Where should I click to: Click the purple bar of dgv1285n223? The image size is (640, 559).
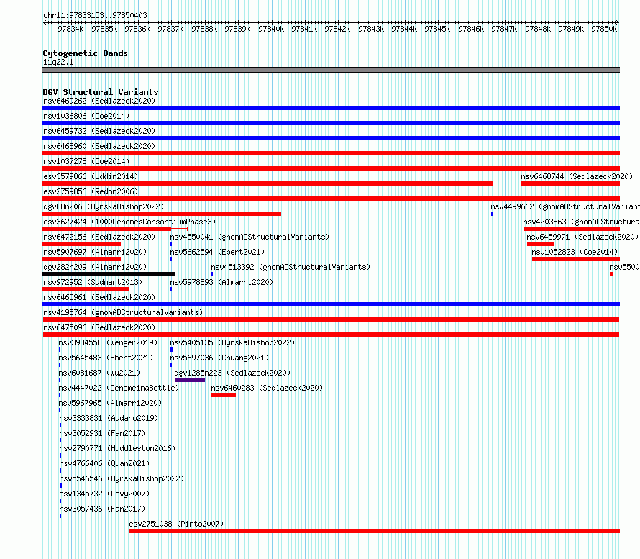coord(190,380)
